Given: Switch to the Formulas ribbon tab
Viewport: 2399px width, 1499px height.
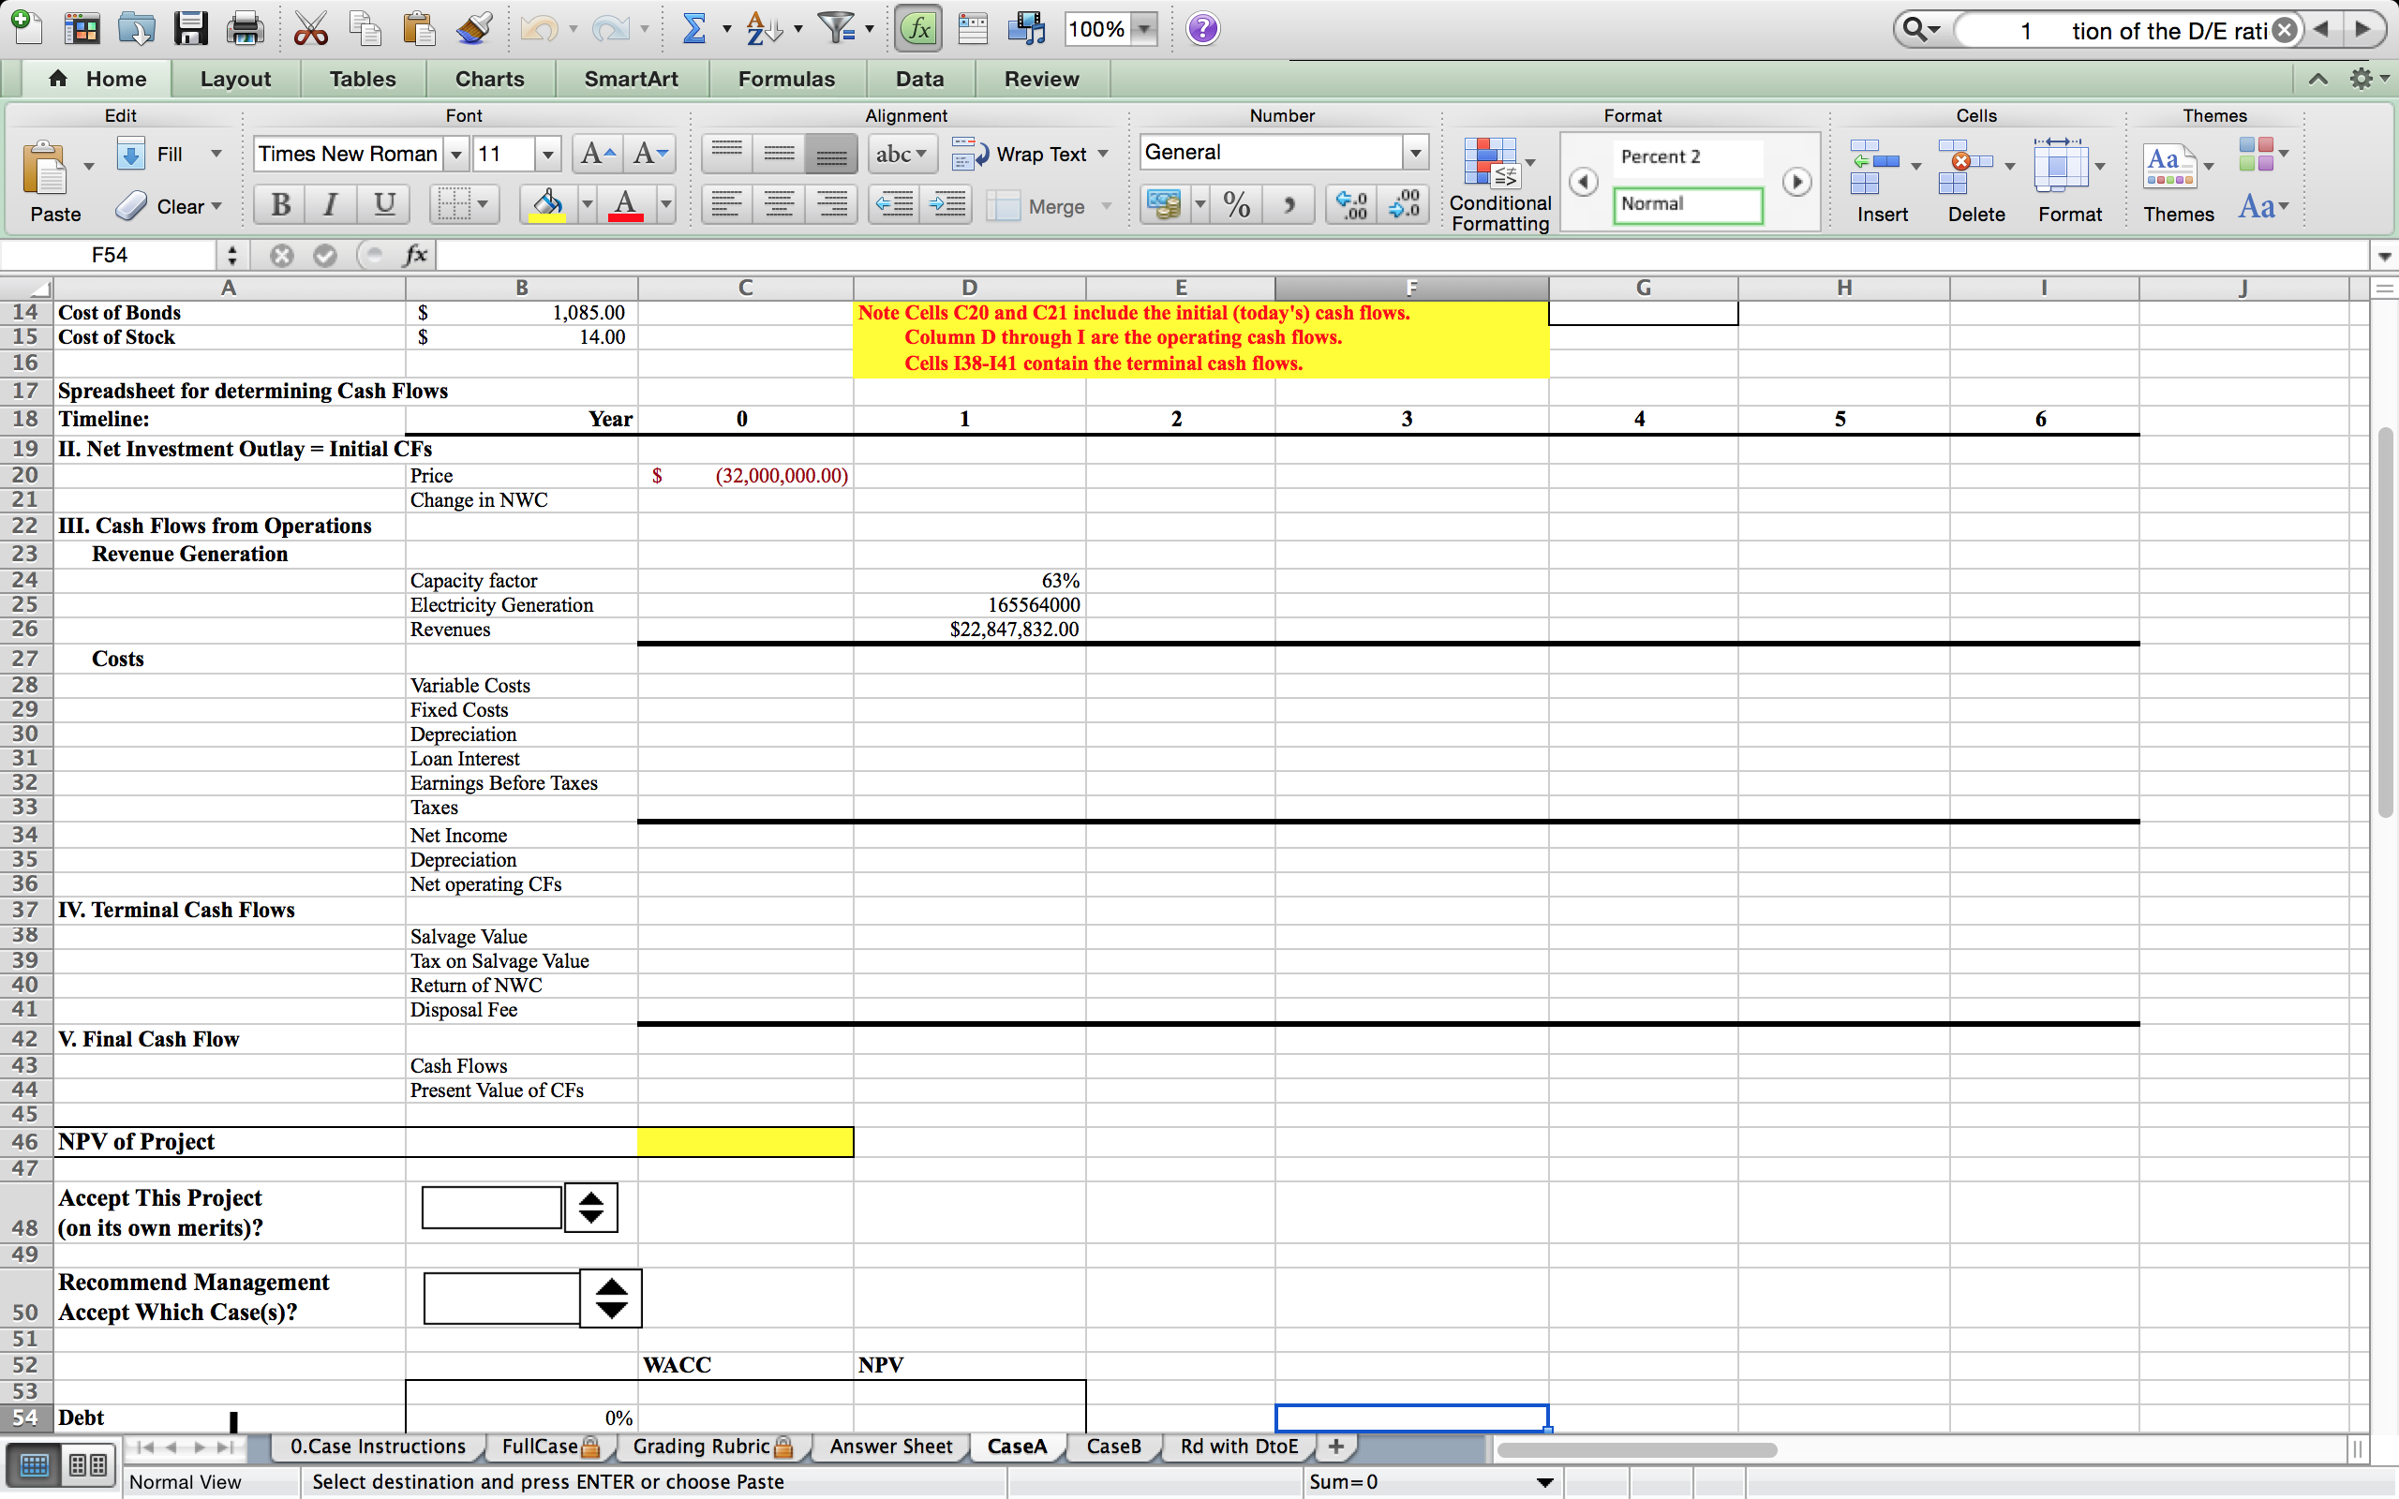Looking at the screenshot, I should coord(786,79).
